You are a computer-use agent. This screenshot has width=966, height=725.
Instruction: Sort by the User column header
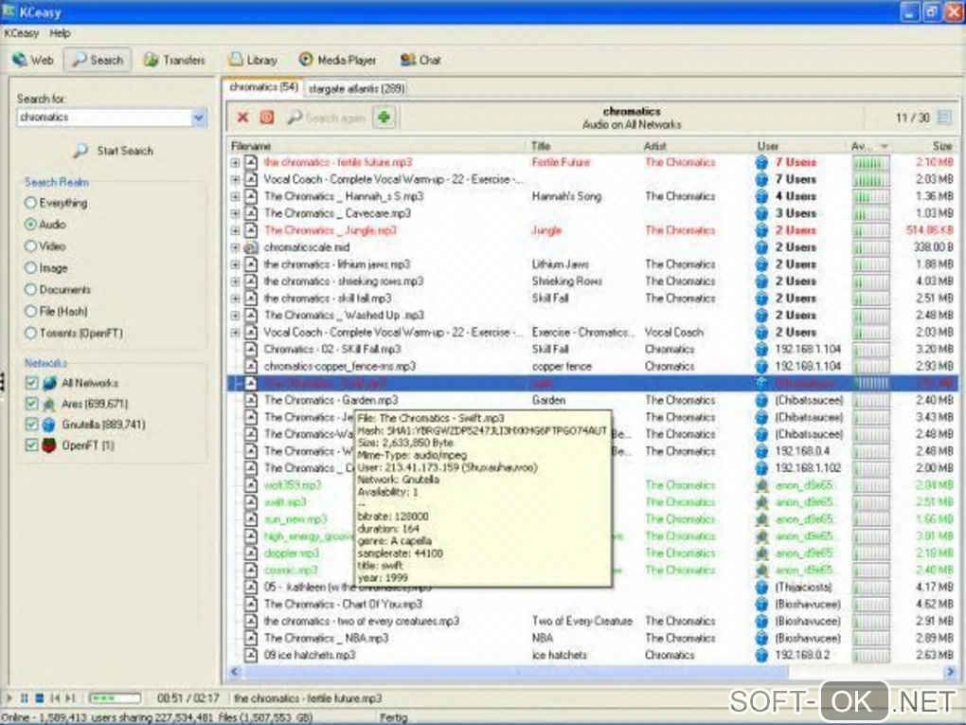coord(800,146)
